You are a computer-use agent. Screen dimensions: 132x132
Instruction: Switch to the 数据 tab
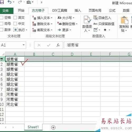point(126,11)
